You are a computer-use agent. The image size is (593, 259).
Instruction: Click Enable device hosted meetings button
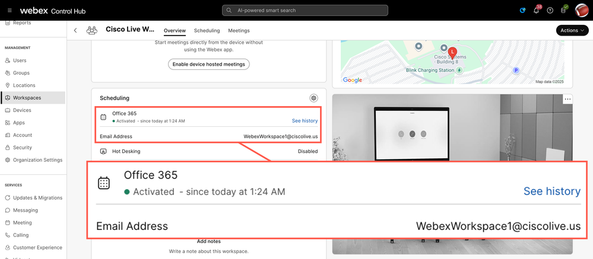pos(209,64)
